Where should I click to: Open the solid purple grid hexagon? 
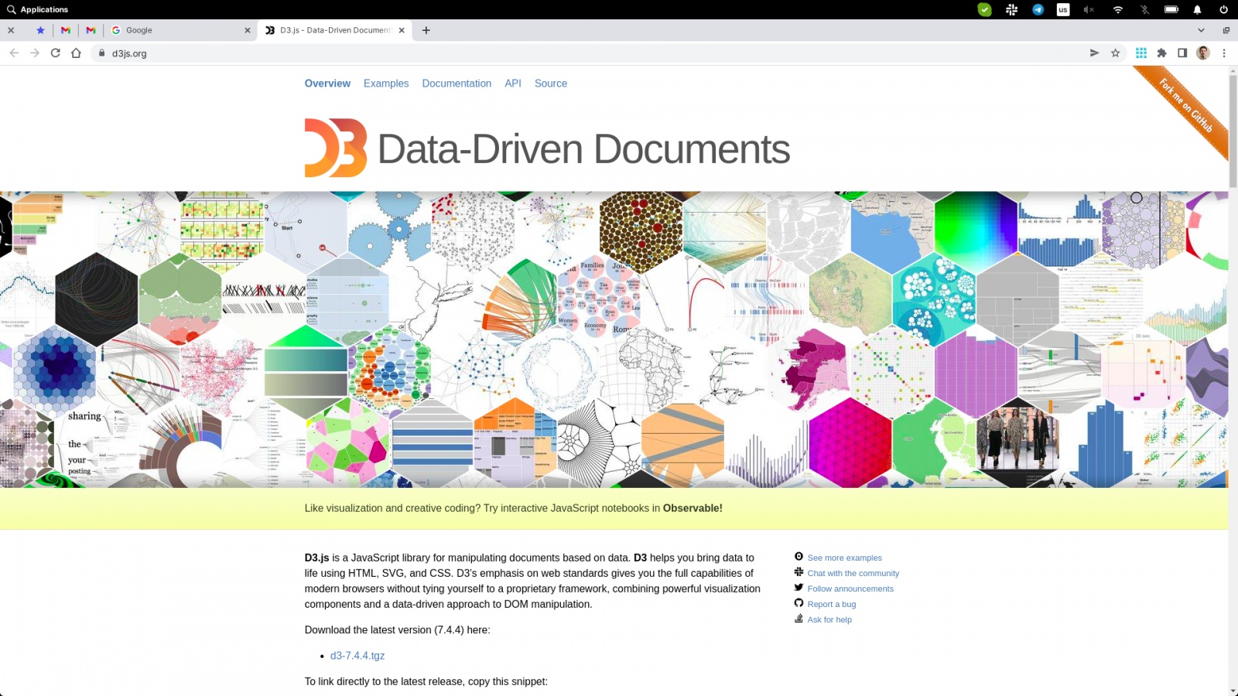976,371
